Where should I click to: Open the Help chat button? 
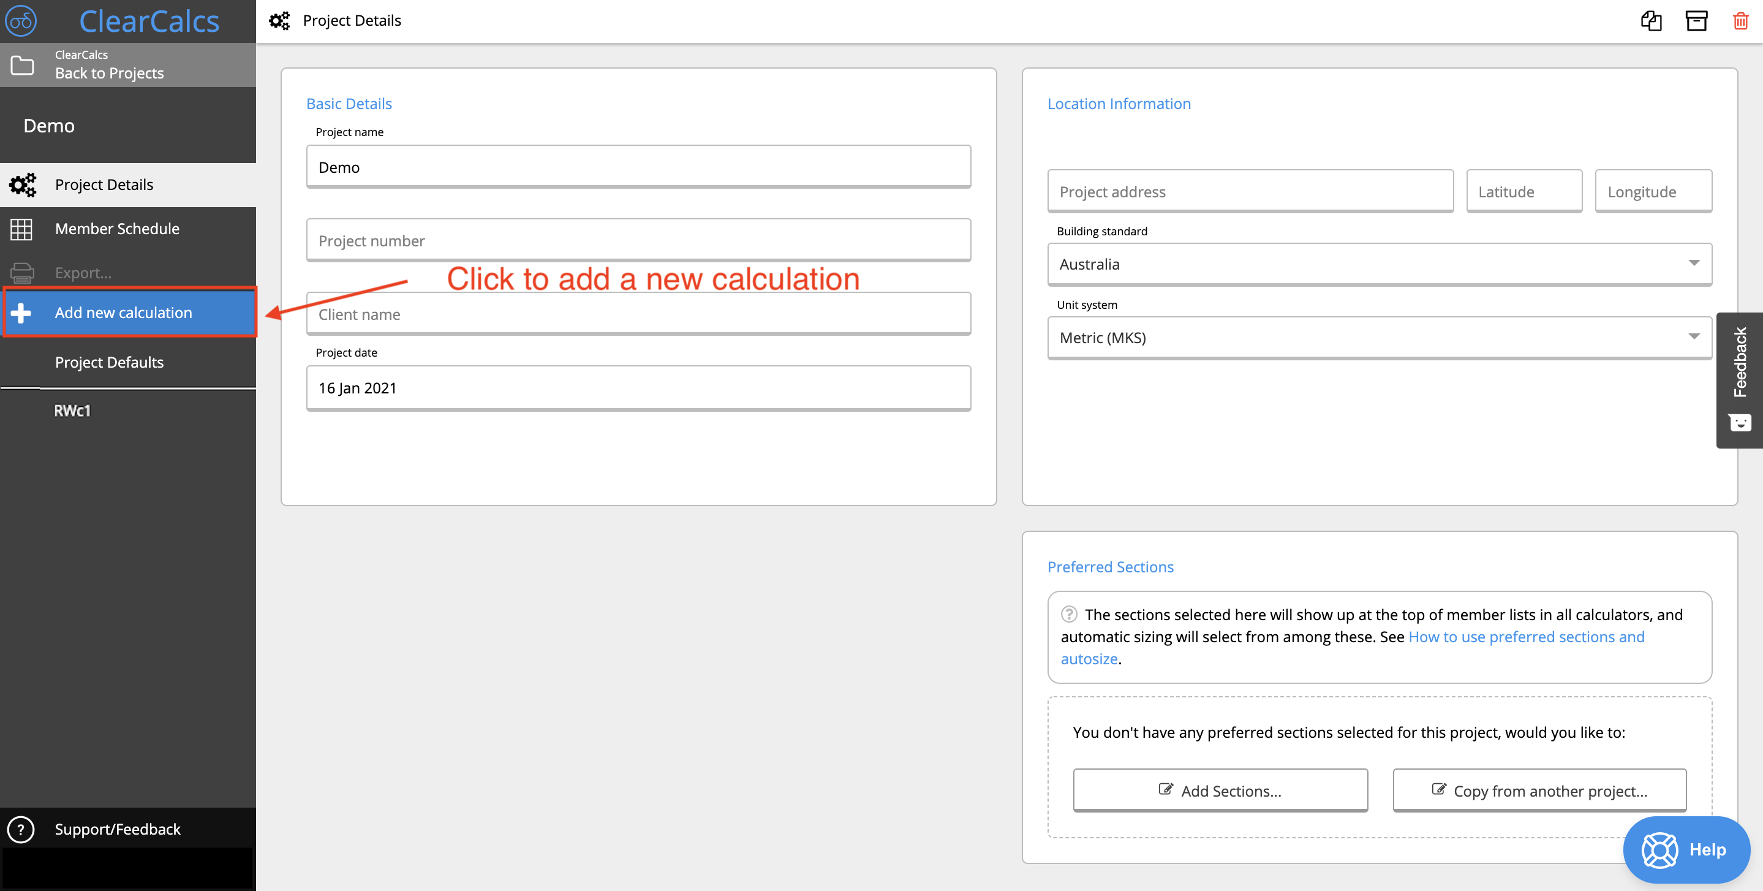[1686, 850]
